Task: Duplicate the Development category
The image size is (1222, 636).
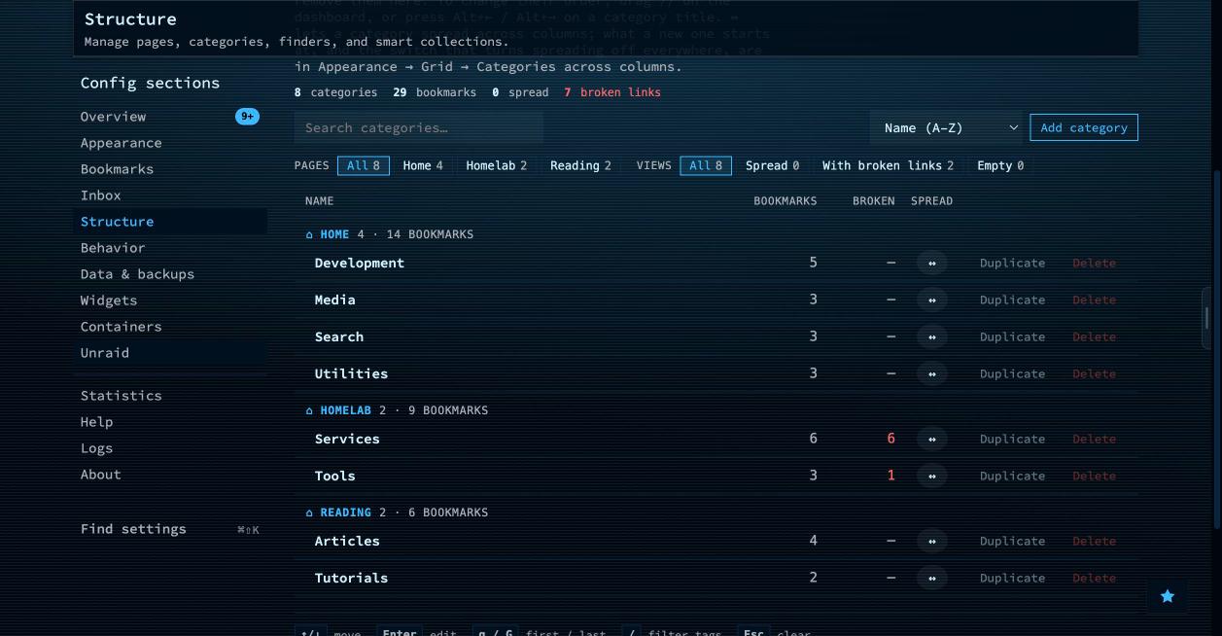Action: point(1012,263)
